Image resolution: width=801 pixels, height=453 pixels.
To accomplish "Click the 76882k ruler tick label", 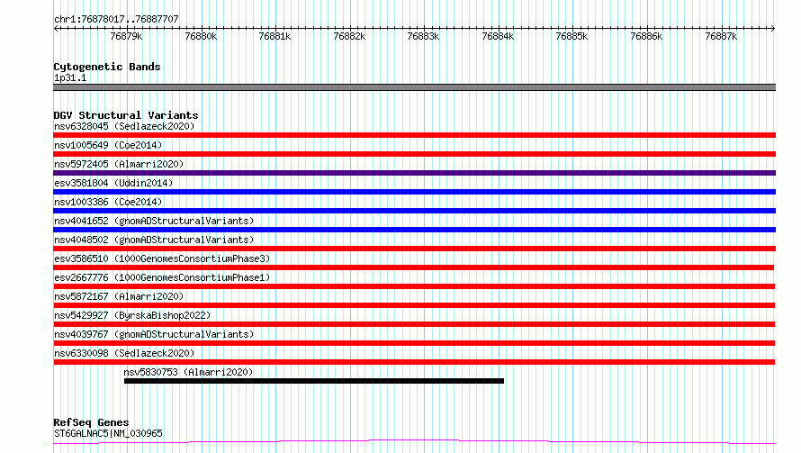I will (349, 36).
